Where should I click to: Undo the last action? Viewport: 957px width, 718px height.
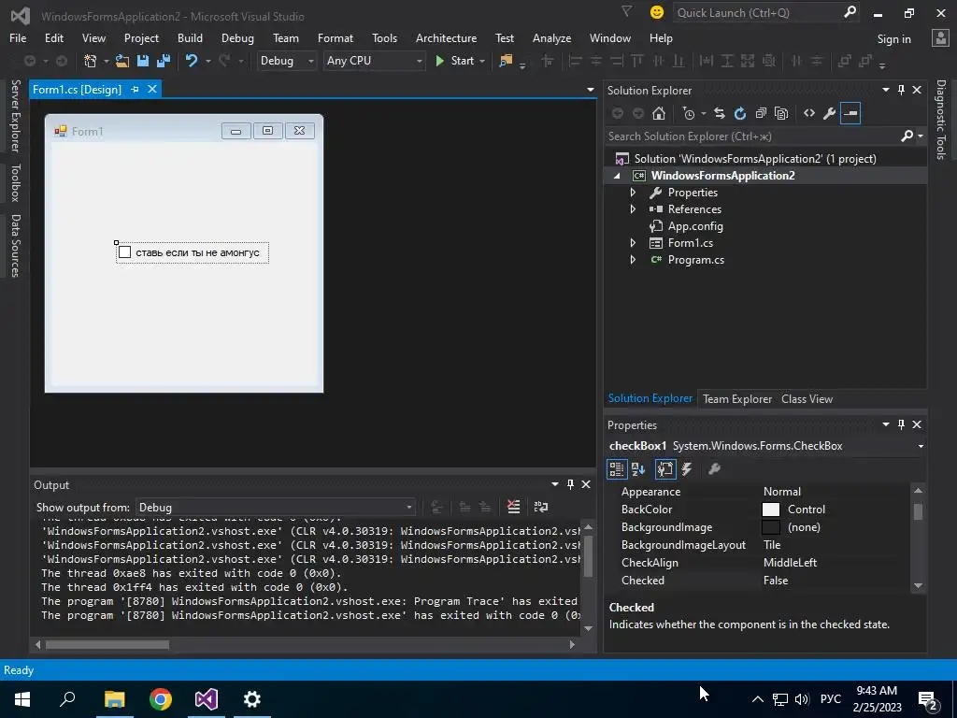point(192,61)
